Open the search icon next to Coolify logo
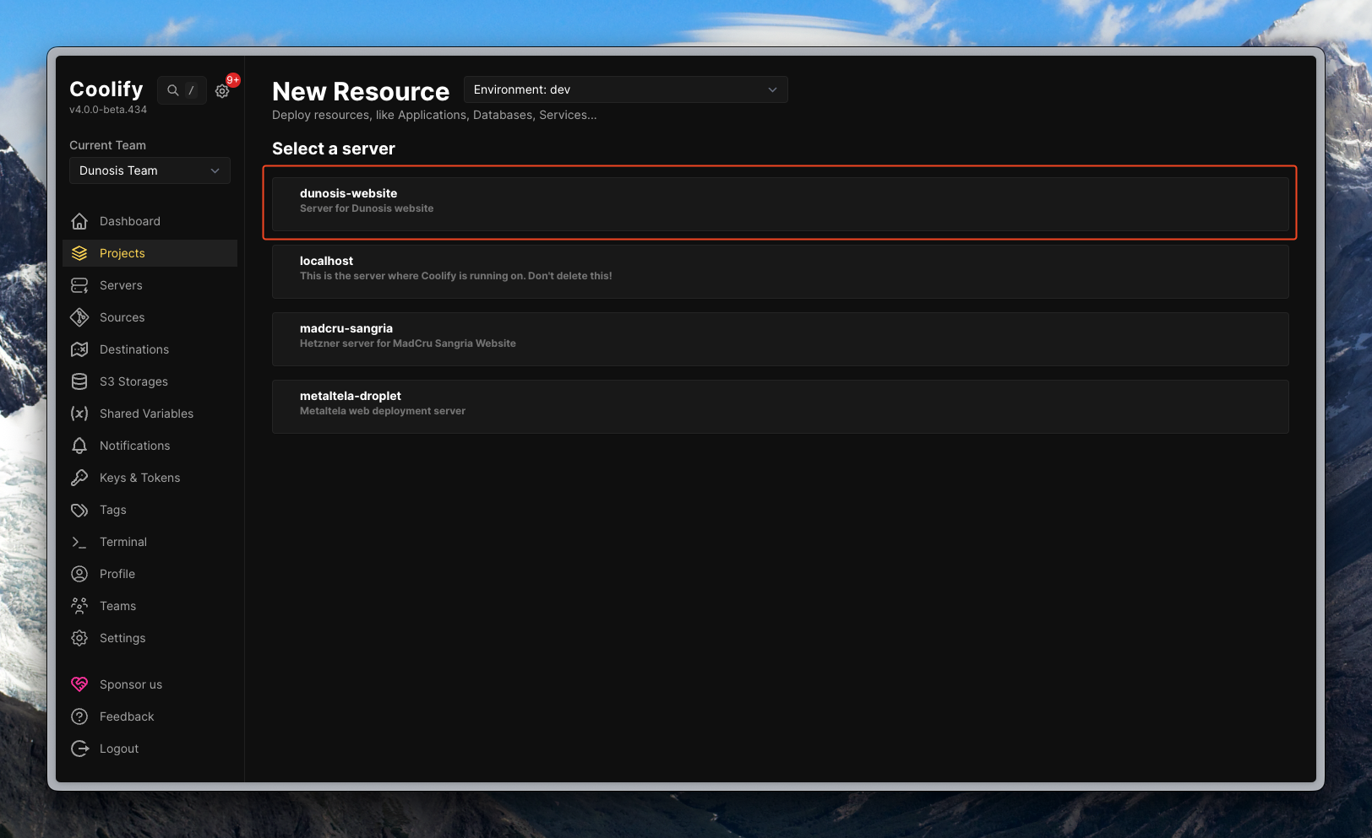The height and width of the screenshot is (838, 1372). click(x=171, y=89)
